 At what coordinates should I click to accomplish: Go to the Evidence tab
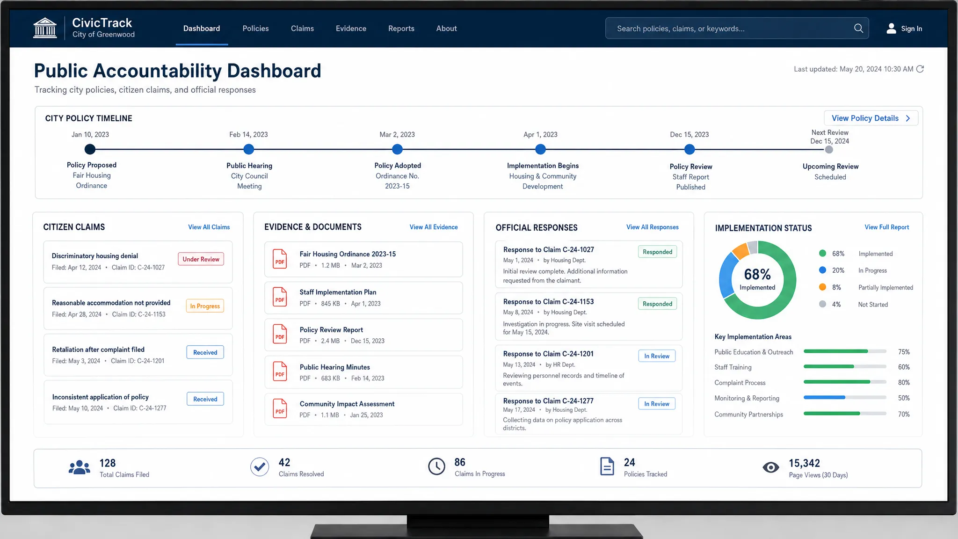click(x=351, y=29)
